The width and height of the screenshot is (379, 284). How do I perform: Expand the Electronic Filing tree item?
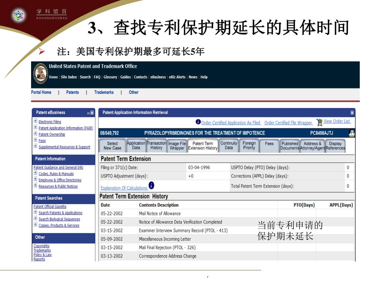click(x=36, y=121)
